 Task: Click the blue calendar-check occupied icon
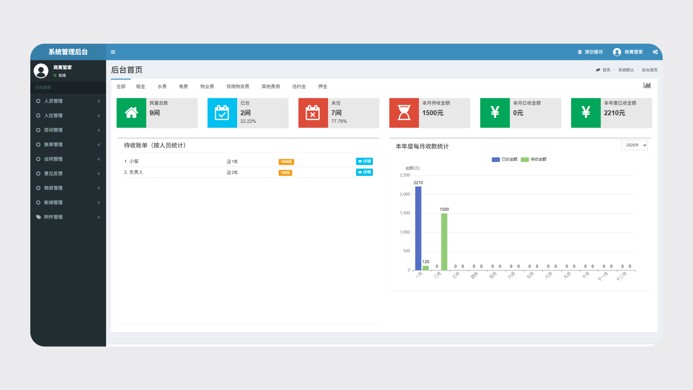point(222,113)
